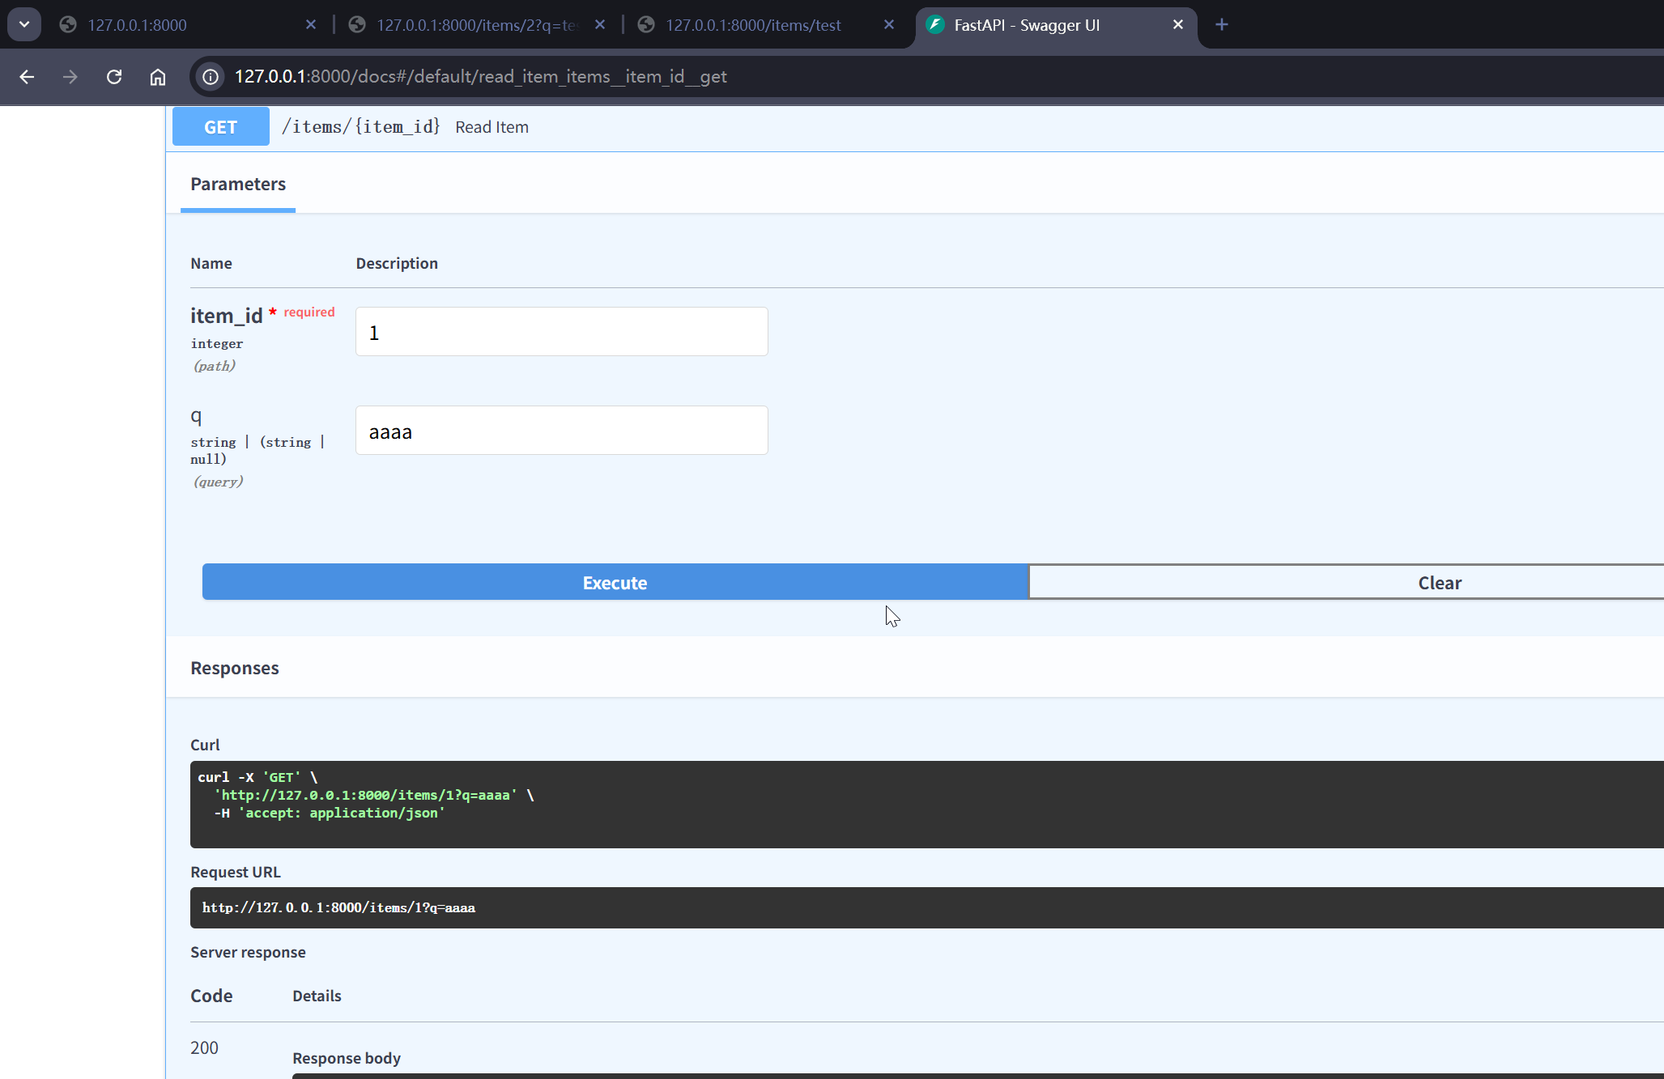Viewport: 1664px width, 1079px height.
Task: Close the FastAPI Swagger UI tab
Action: pyautogui.click(x=1178, y=25)
